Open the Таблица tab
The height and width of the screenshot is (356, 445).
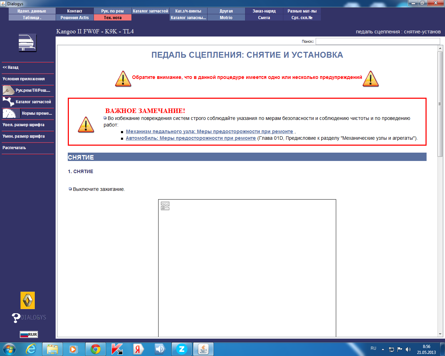coord(32,18)
